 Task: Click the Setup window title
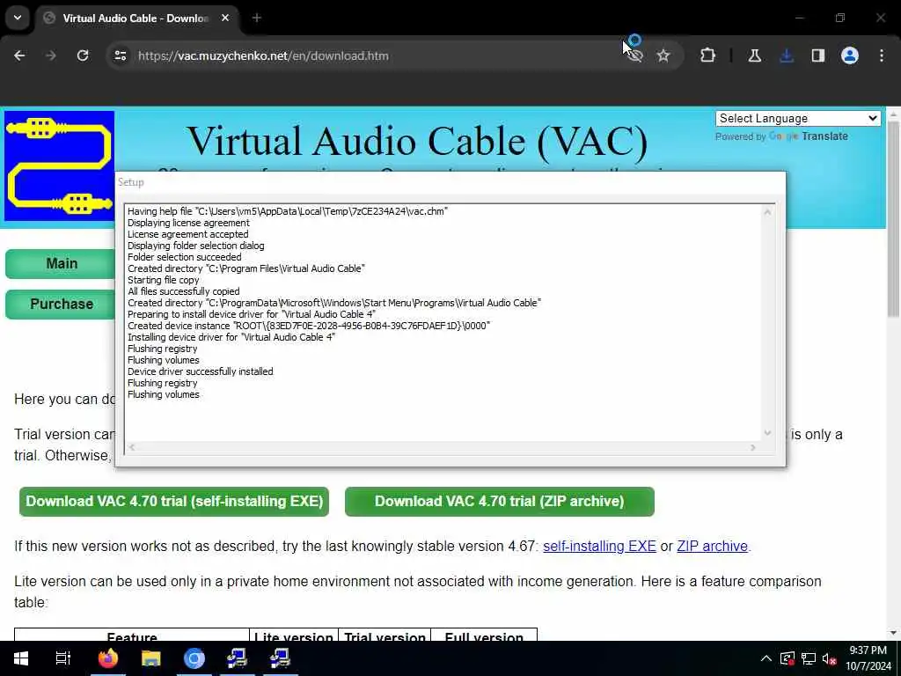click(x=131, y=182)
